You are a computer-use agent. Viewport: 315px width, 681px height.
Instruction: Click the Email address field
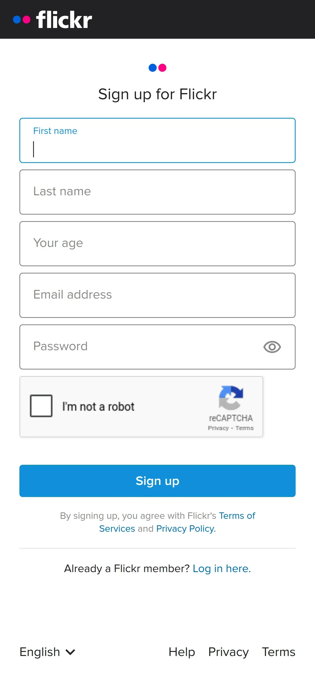tap(157, 295)
